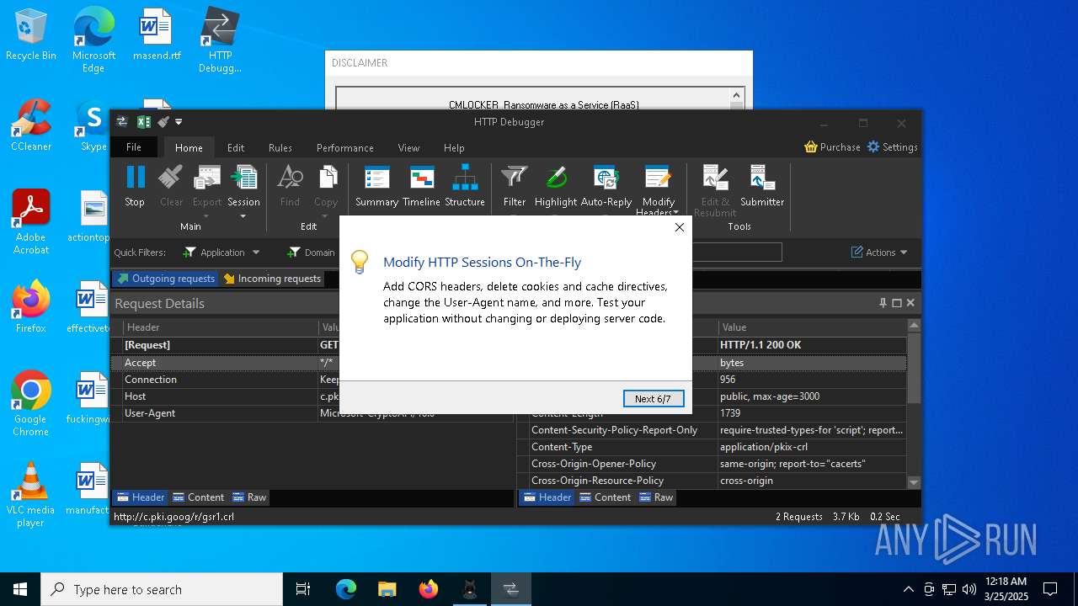Close the Modify HTTP Sessions tip popup

680,227
